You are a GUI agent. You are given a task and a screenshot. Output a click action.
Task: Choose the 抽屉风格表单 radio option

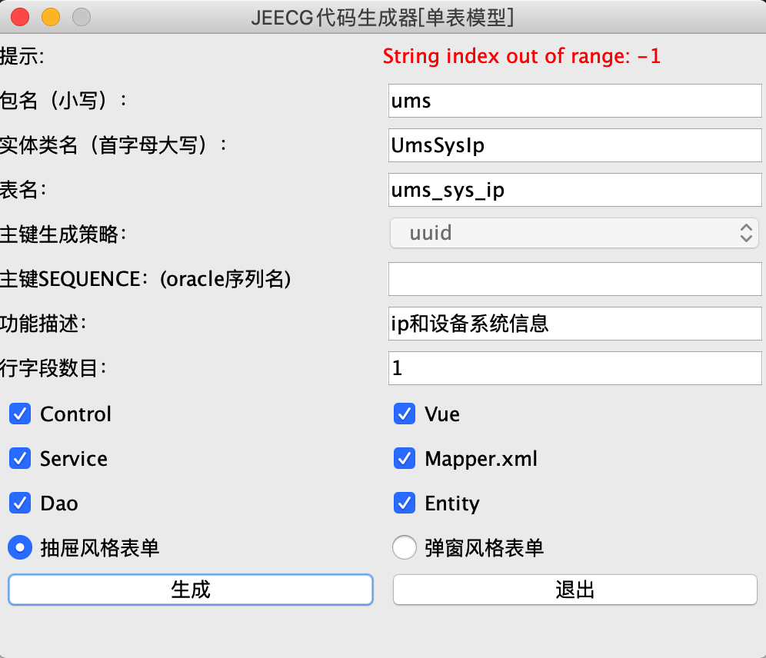tap(20, 547)
